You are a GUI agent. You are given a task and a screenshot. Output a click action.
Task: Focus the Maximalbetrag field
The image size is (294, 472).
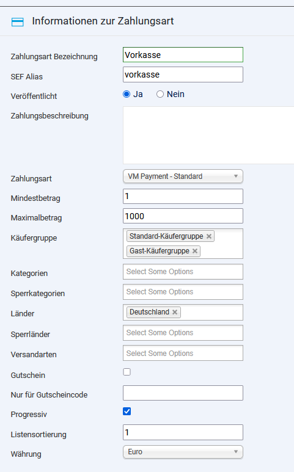pyautogui.click(x=183, y=216)
